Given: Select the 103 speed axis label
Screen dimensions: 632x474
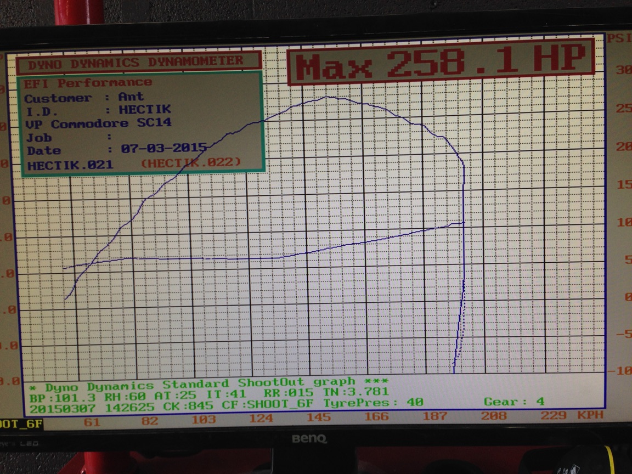Looking at the screenshot, I should click(x=204, y=420).
